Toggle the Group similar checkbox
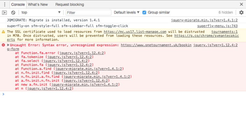246x130 pixels. [x=144, y=13]
